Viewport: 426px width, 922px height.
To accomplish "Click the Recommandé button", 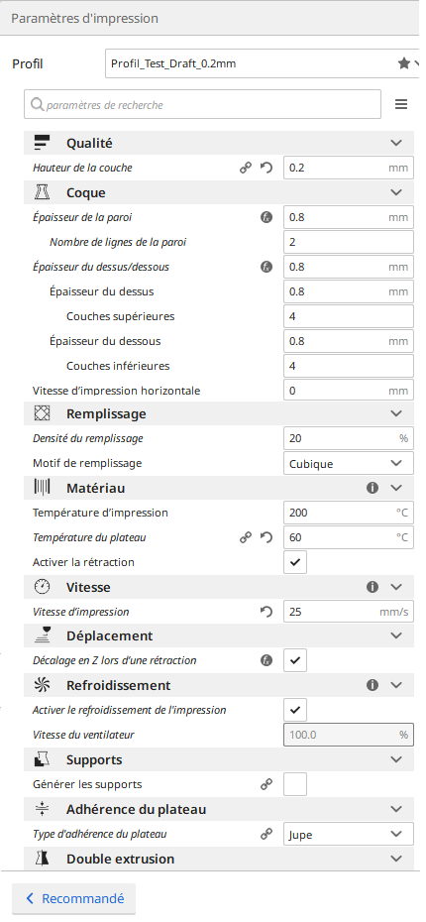I will pyautogui.click(x=74, y=899).
